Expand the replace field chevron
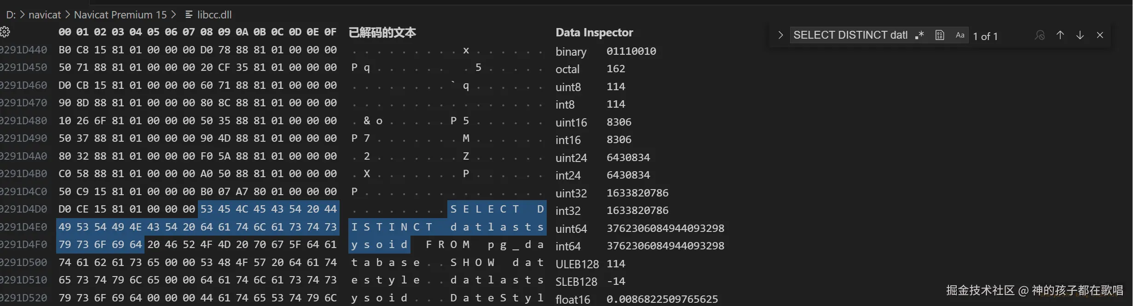Screen dimensions: 1133x306 tap(780, 35)
